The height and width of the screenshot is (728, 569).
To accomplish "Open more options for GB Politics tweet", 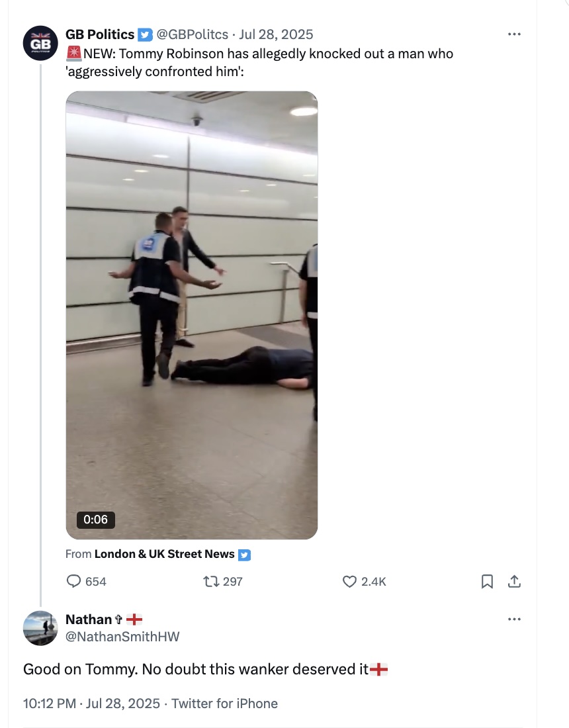I will click(x=514, y=34).
